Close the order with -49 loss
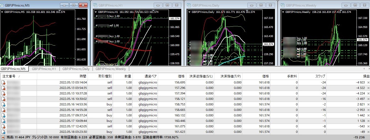370x140 pixels. pyautogui.click(x=368, y=132)
